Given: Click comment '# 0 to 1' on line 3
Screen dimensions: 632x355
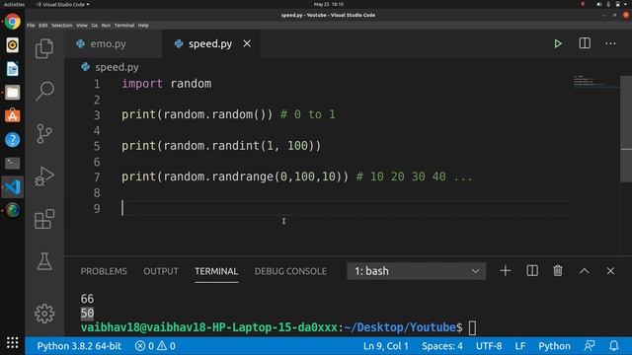Looking at the screenshot, I should click(x=308, y=114).
